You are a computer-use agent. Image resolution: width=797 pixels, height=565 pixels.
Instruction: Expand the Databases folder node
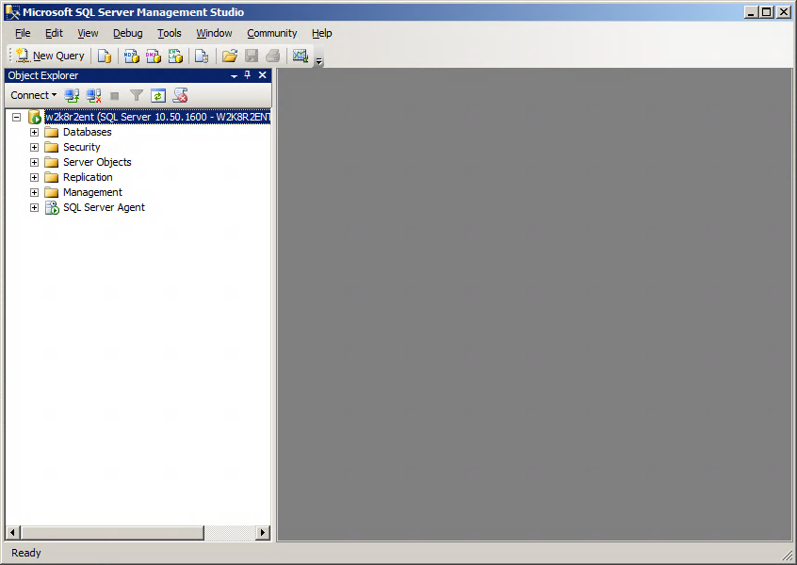click(x=35, y=132)
